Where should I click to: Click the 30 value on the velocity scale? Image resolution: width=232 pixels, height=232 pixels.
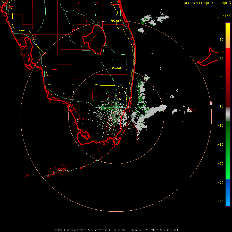(x=221, y=87)
